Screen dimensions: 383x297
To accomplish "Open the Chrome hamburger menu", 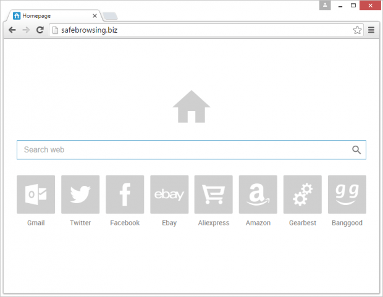I will click(x=371, y=30).
